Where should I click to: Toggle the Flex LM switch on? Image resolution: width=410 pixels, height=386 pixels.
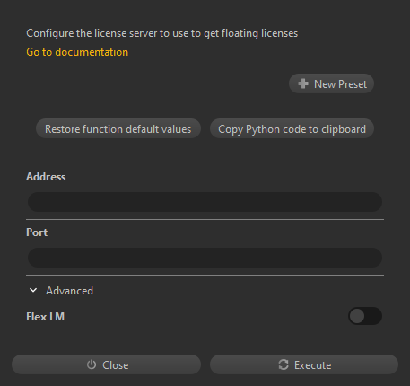pos(365,316)
